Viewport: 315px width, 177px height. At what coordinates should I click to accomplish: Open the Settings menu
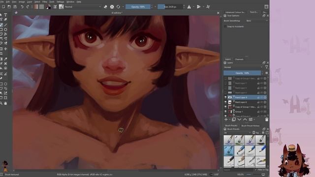tap(60, 2)
